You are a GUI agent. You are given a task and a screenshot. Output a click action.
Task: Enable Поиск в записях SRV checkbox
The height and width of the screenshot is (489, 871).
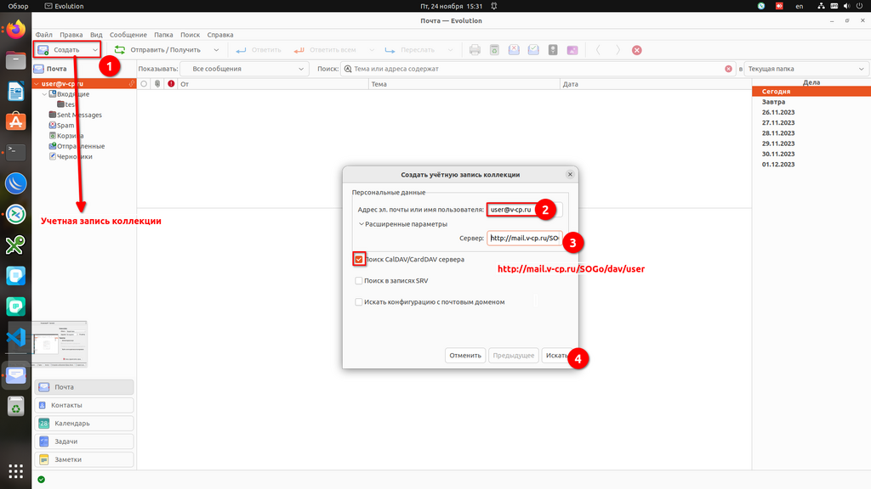click(x=359, y=280)
